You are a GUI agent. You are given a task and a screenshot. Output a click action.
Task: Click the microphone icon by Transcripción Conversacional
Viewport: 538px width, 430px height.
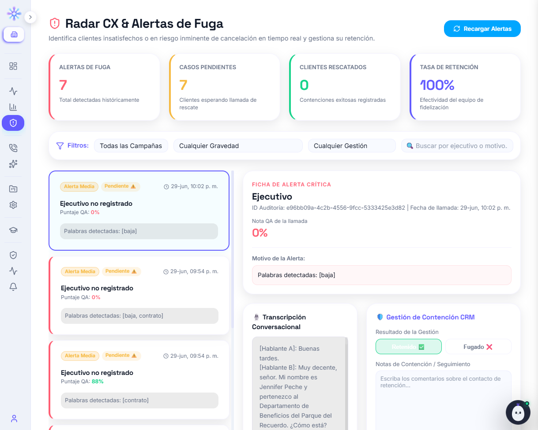(x=256, y=317)
